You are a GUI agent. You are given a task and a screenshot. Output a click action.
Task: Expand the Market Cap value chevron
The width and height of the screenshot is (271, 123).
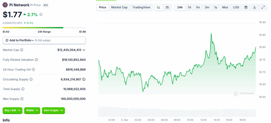[x=84, y=50]
